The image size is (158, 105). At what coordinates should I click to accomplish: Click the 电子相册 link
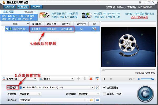coord(56,13)
